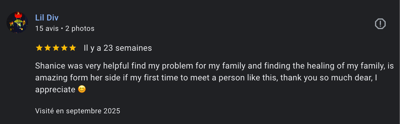Image resolution: width=400 pixels, height=124 pixels.
Task: Select the fourth rating star
Action: [64, 48]
